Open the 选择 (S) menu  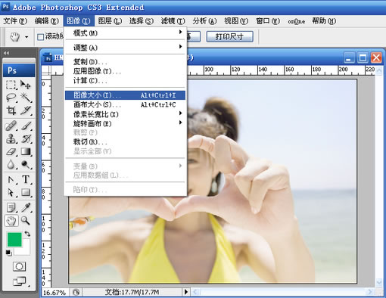(x=142, y=21)
